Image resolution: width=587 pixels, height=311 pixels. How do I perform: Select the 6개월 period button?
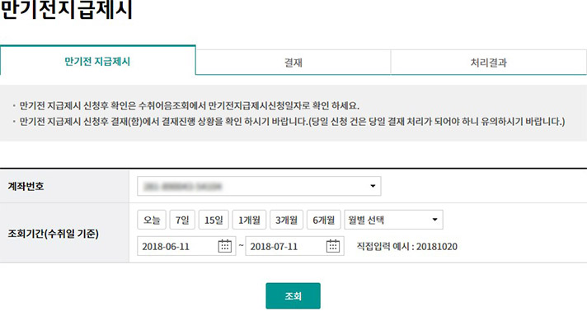point(324,220)
